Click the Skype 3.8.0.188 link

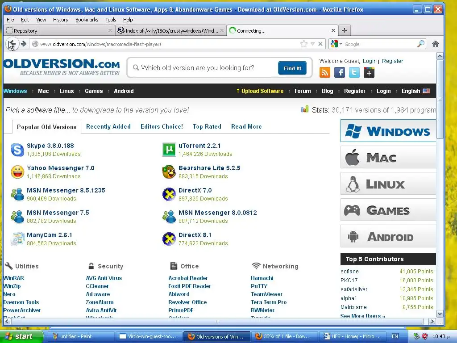point(50,146)
